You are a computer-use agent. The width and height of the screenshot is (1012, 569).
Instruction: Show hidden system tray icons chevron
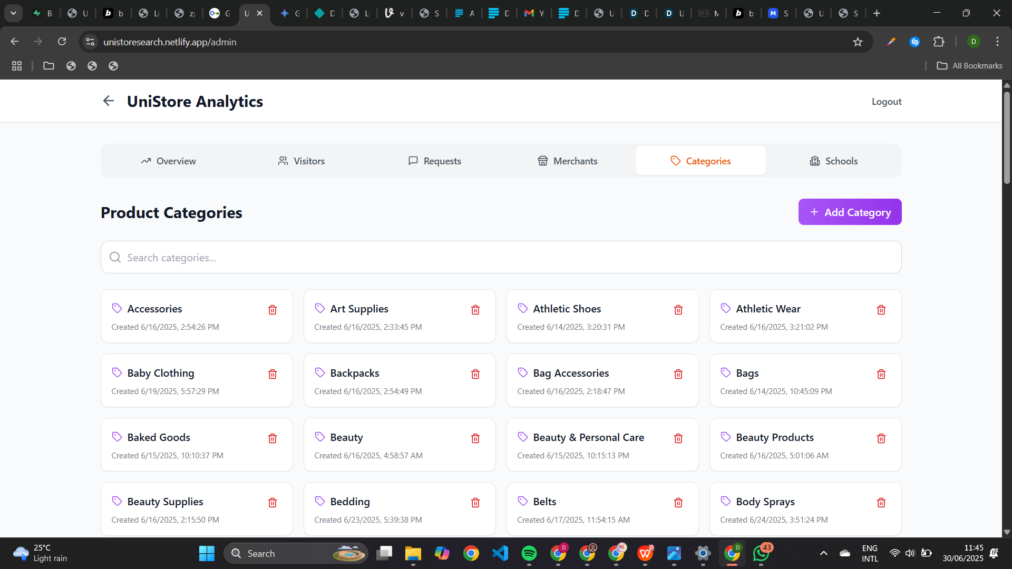[824, 553]
